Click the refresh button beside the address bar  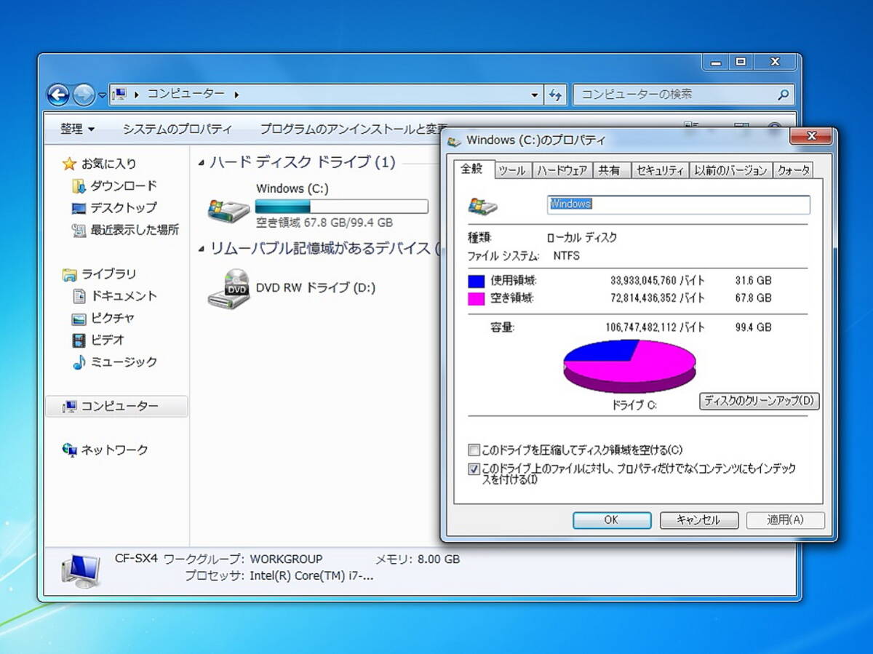(556, 95)
